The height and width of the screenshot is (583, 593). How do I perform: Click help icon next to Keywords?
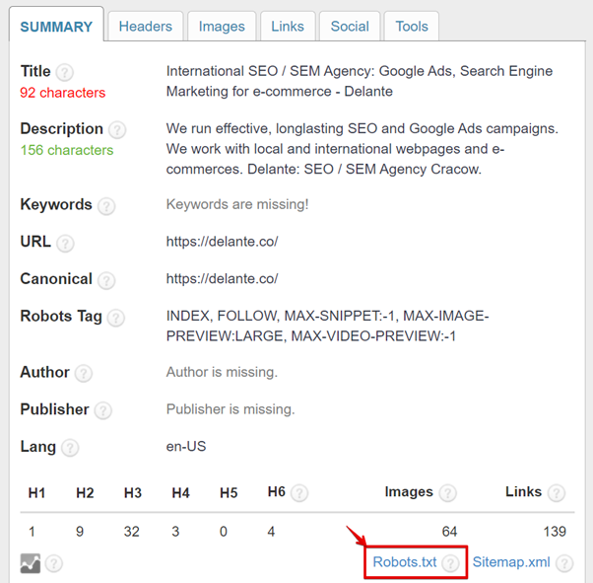[106, 205]
